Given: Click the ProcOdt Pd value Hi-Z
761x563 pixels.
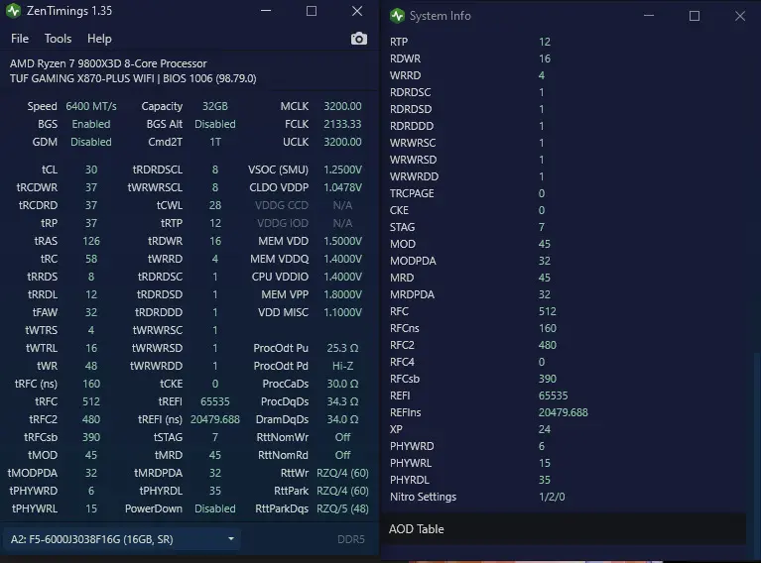Looking at the screenshot, I should point(342,366).
